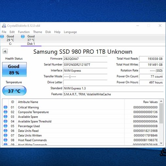Viewport: 166px width, 166px height.
Task: Click Power On Count value 77 count
Action: [152, 76]
